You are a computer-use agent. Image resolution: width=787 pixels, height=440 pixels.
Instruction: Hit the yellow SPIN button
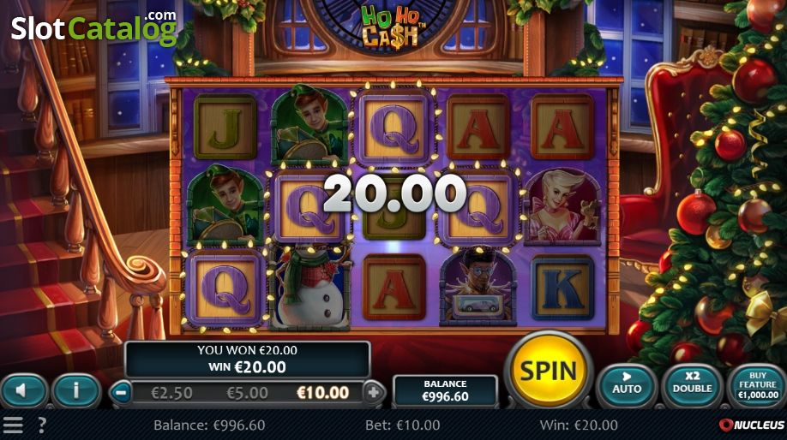(548, 371)
